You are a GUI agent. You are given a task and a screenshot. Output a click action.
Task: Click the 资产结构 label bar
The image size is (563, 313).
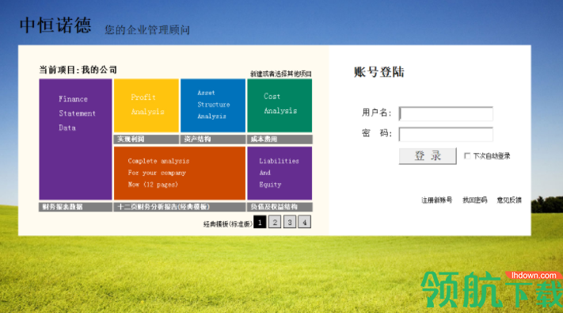coord(213,139)
